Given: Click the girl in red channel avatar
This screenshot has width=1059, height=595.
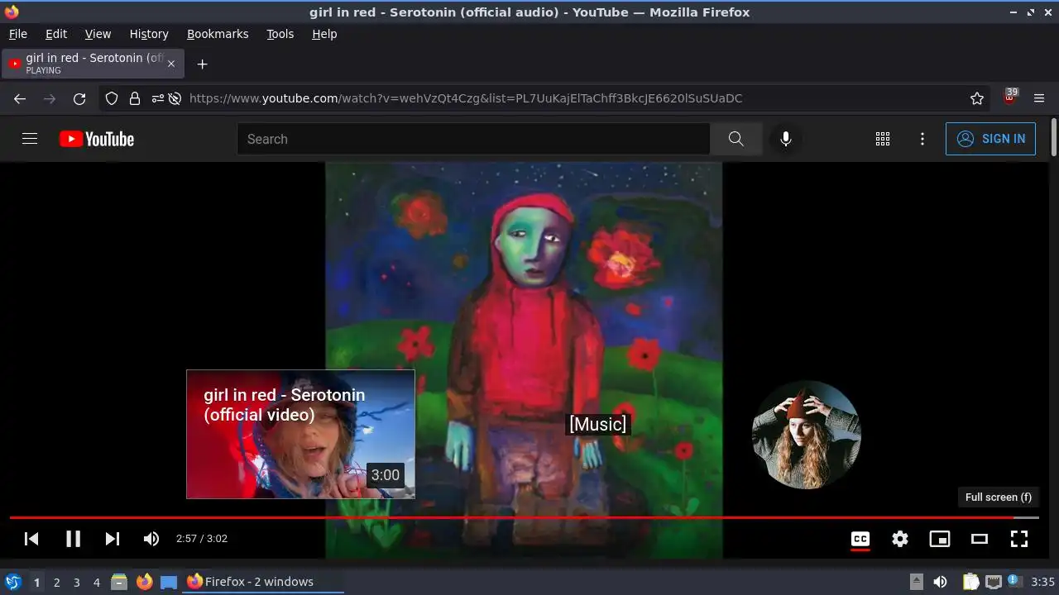Looking at the screenshot, I should click(806, 435).
